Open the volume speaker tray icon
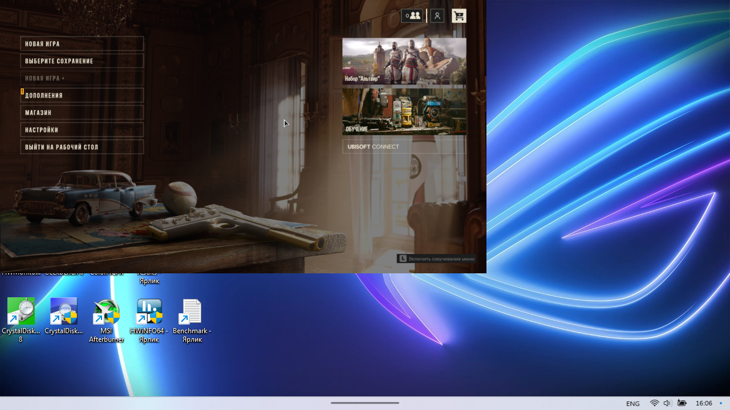730x410 pixels. coord(667,403)
